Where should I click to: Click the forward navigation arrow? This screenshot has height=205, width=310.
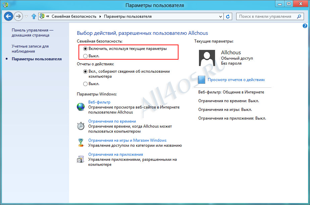point(18,16)
